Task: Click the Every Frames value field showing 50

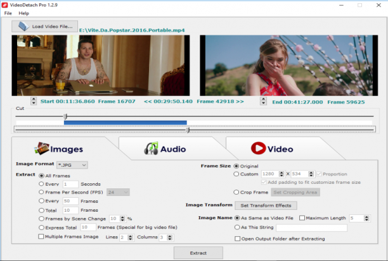Action: pos(70,201)
